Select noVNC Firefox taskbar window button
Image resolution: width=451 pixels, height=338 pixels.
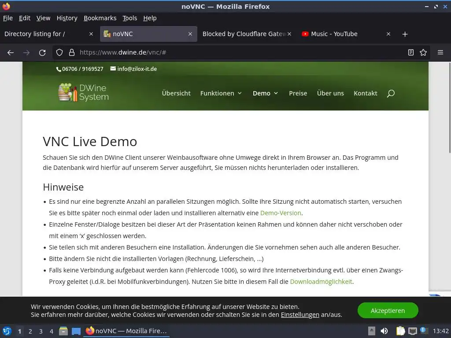(x=126, y=331)
